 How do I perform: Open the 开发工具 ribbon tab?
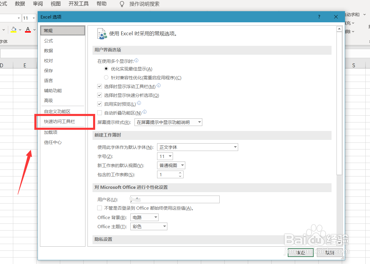78,4
